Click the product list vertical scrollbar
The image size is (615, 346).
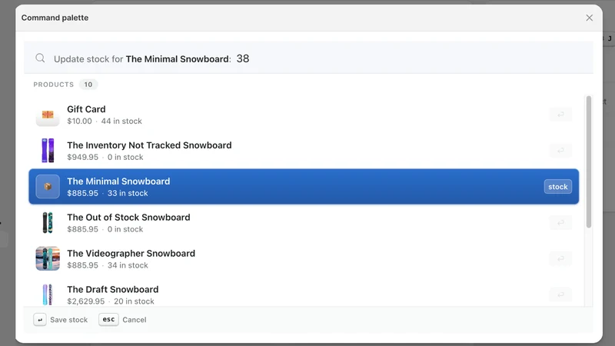click(x=588, y=161)
